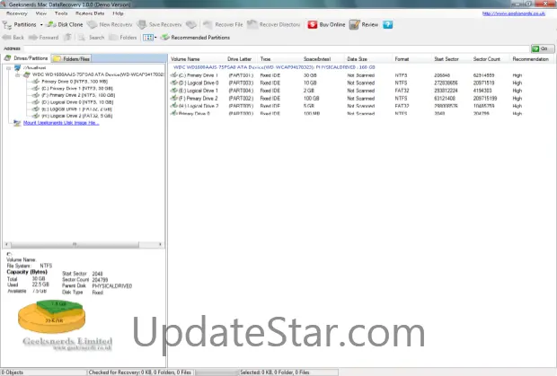Click the tree scrollbar right arrow
Screen dimensions: 557x376
160,244
